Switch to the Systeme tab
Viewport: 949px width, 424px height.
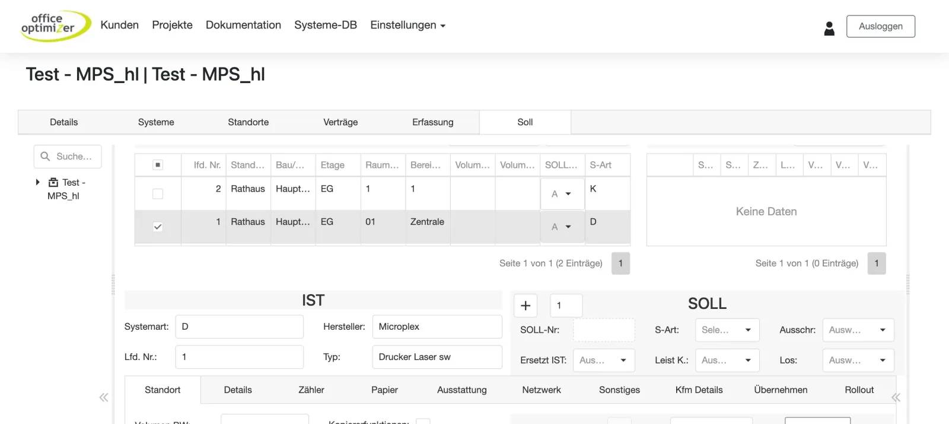coord(156,122)
